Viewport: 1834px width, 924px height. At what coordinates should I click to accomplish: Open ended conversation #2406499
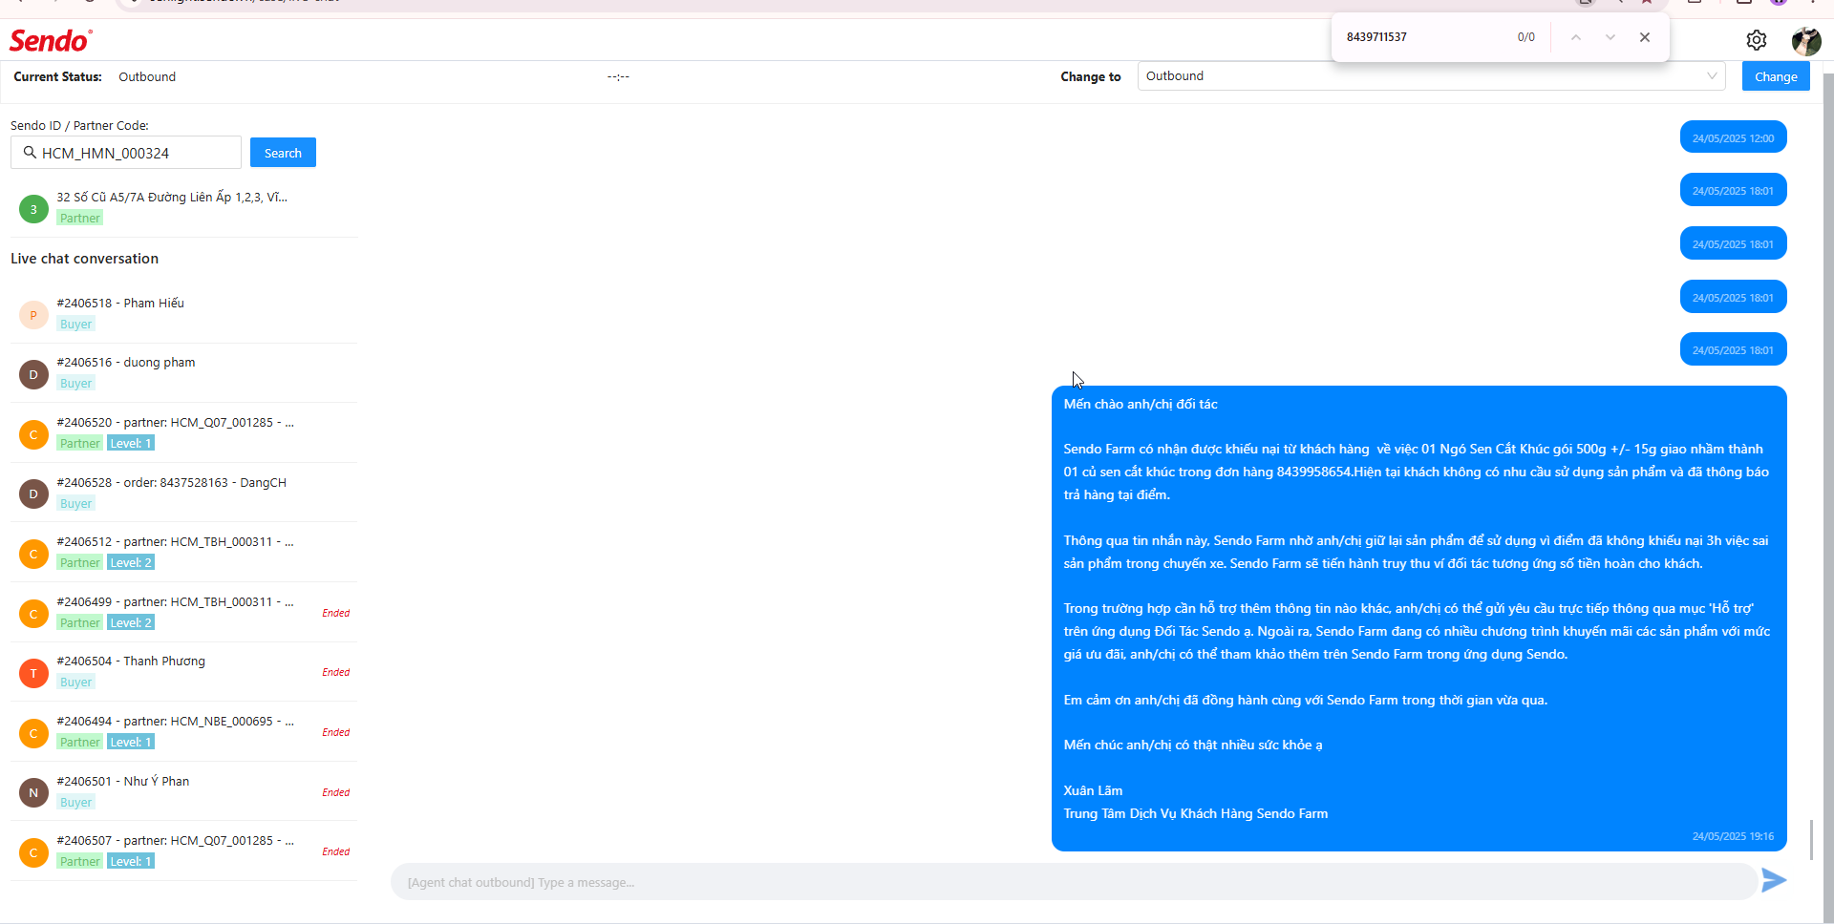[183, 612]
